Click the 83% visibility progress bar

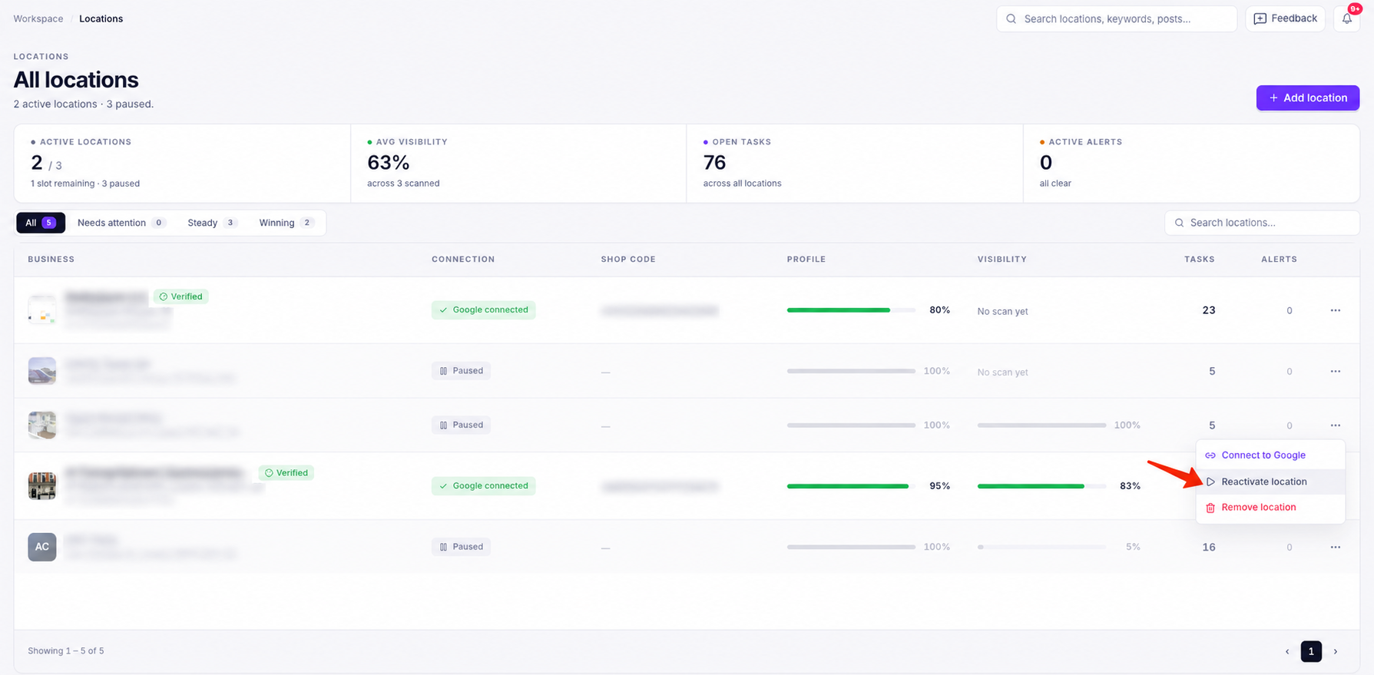click(1041, 486)
